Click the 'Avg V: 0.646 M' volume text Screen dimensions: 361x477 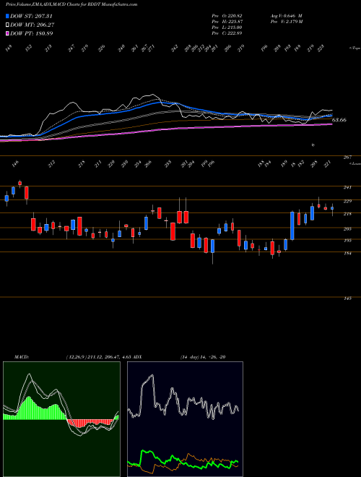coord(286,15)
